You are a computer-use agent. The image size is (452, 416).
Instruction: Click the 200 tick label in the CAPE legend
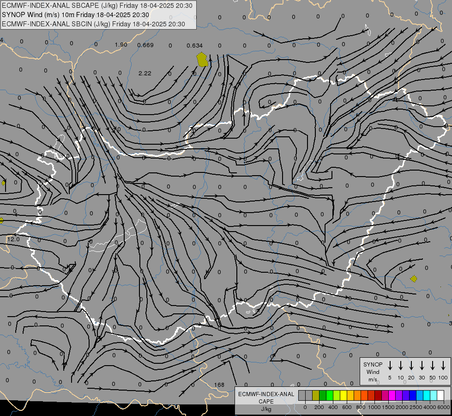319,407
